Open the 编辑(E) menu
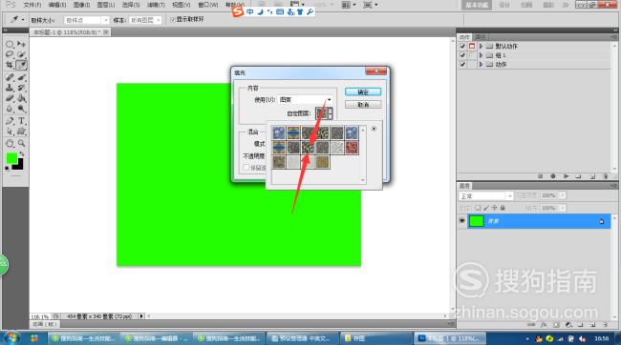The image size is (621, 345). click(x=57, y=5)
